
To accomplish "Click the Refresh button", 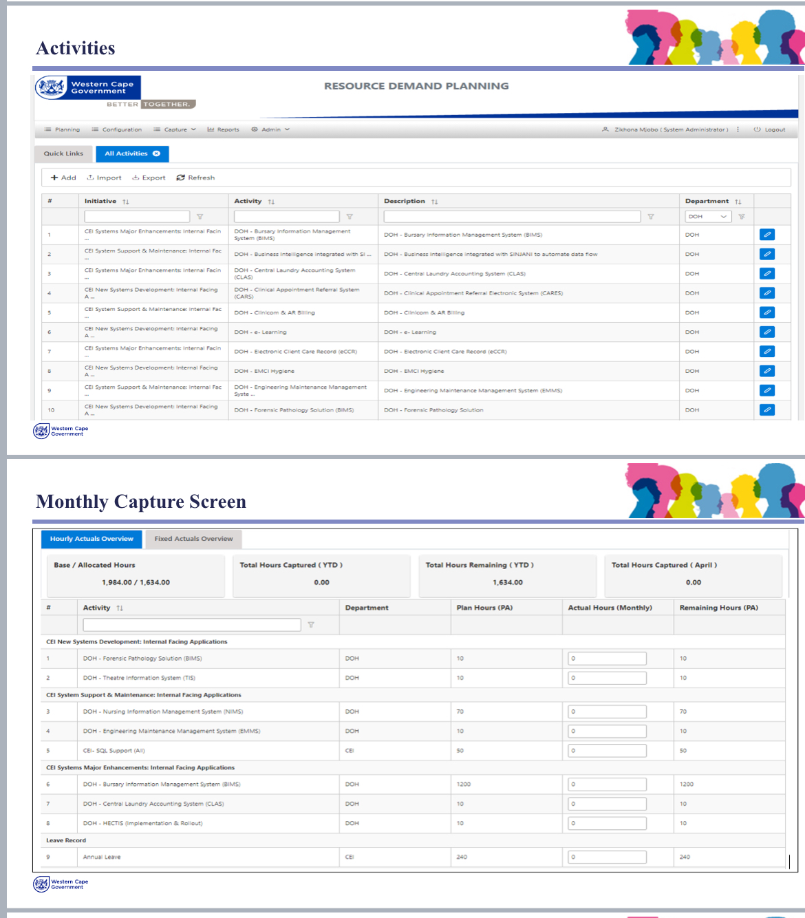I will (x=196, y=178).
